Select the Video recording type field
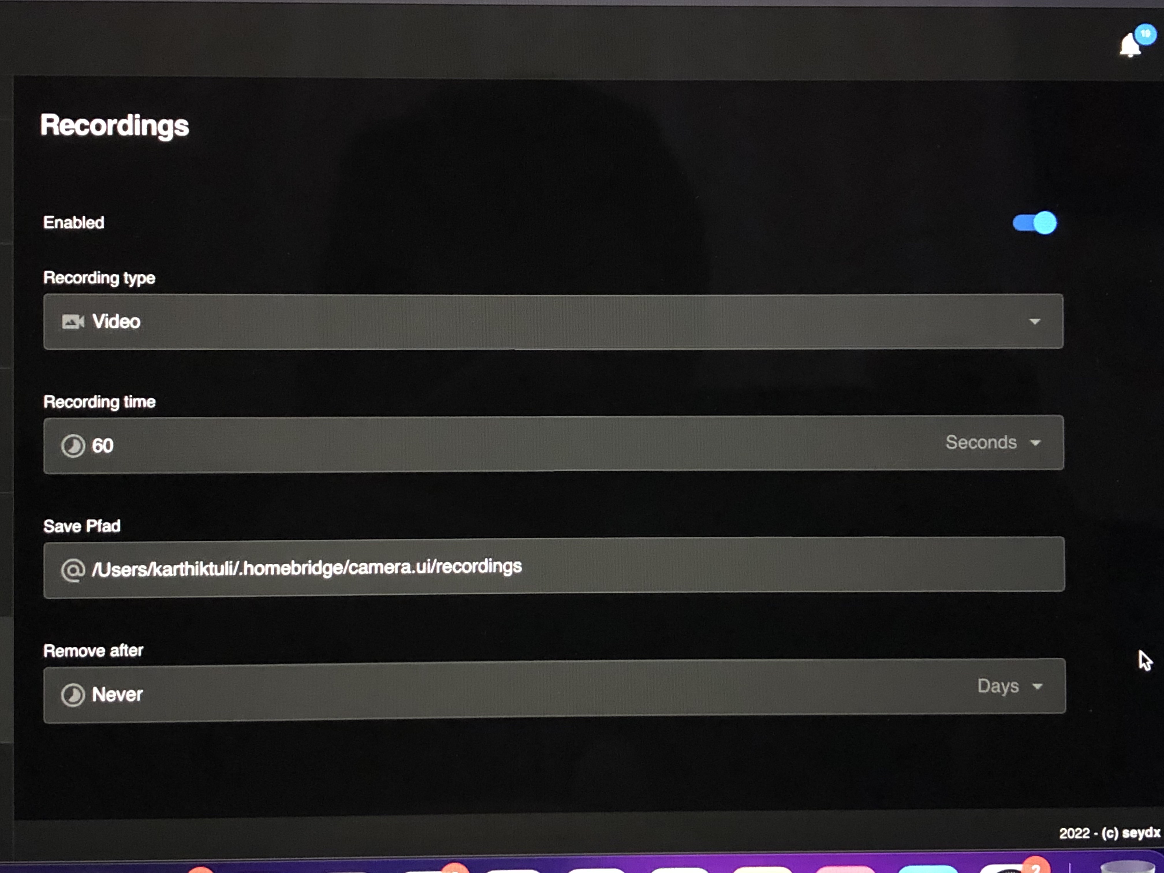Viewport: 1164px width, 873px height. coord(553,322)
